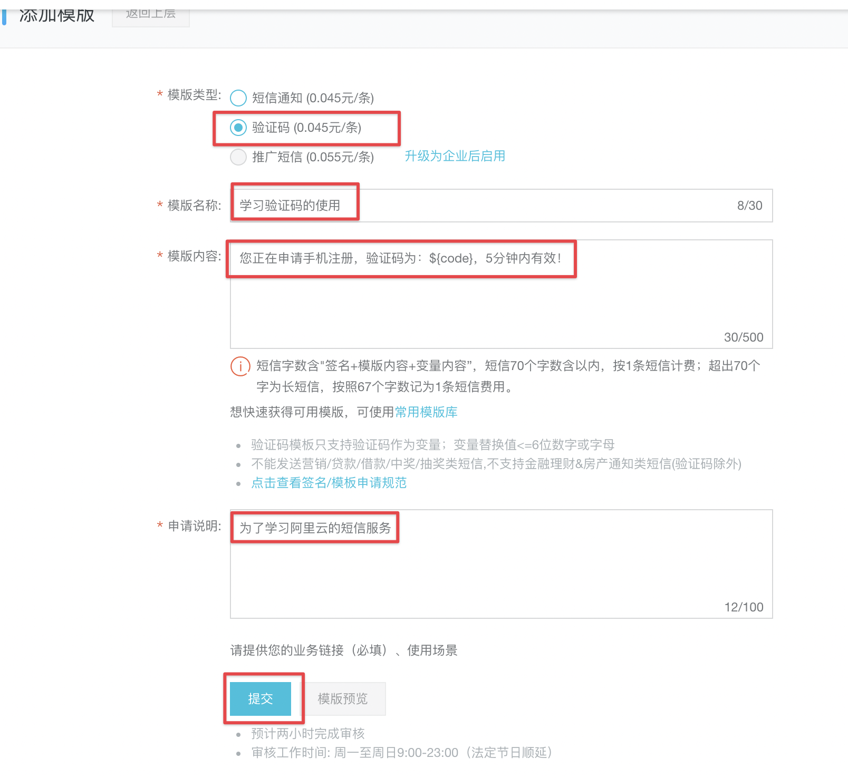Click the 模版内容 field label

[x=194, y=256]
